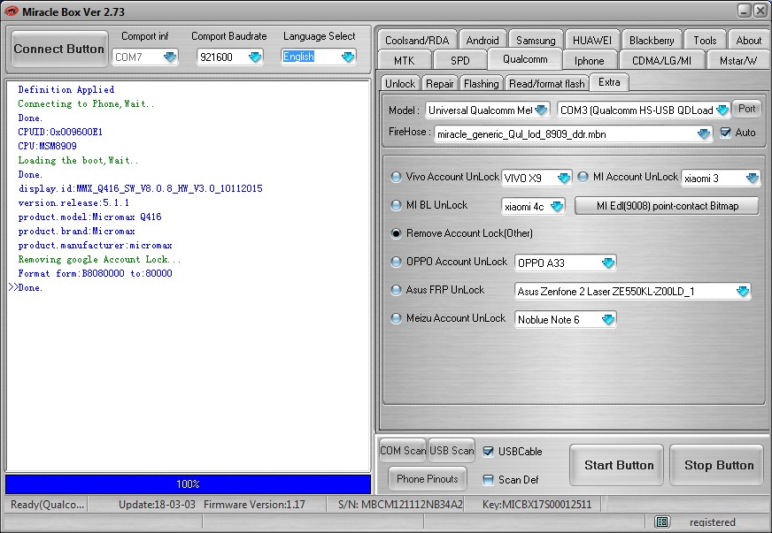Select Asus FRP UnLock radio button
The image size is (772, 533).
tap(396, 290)
